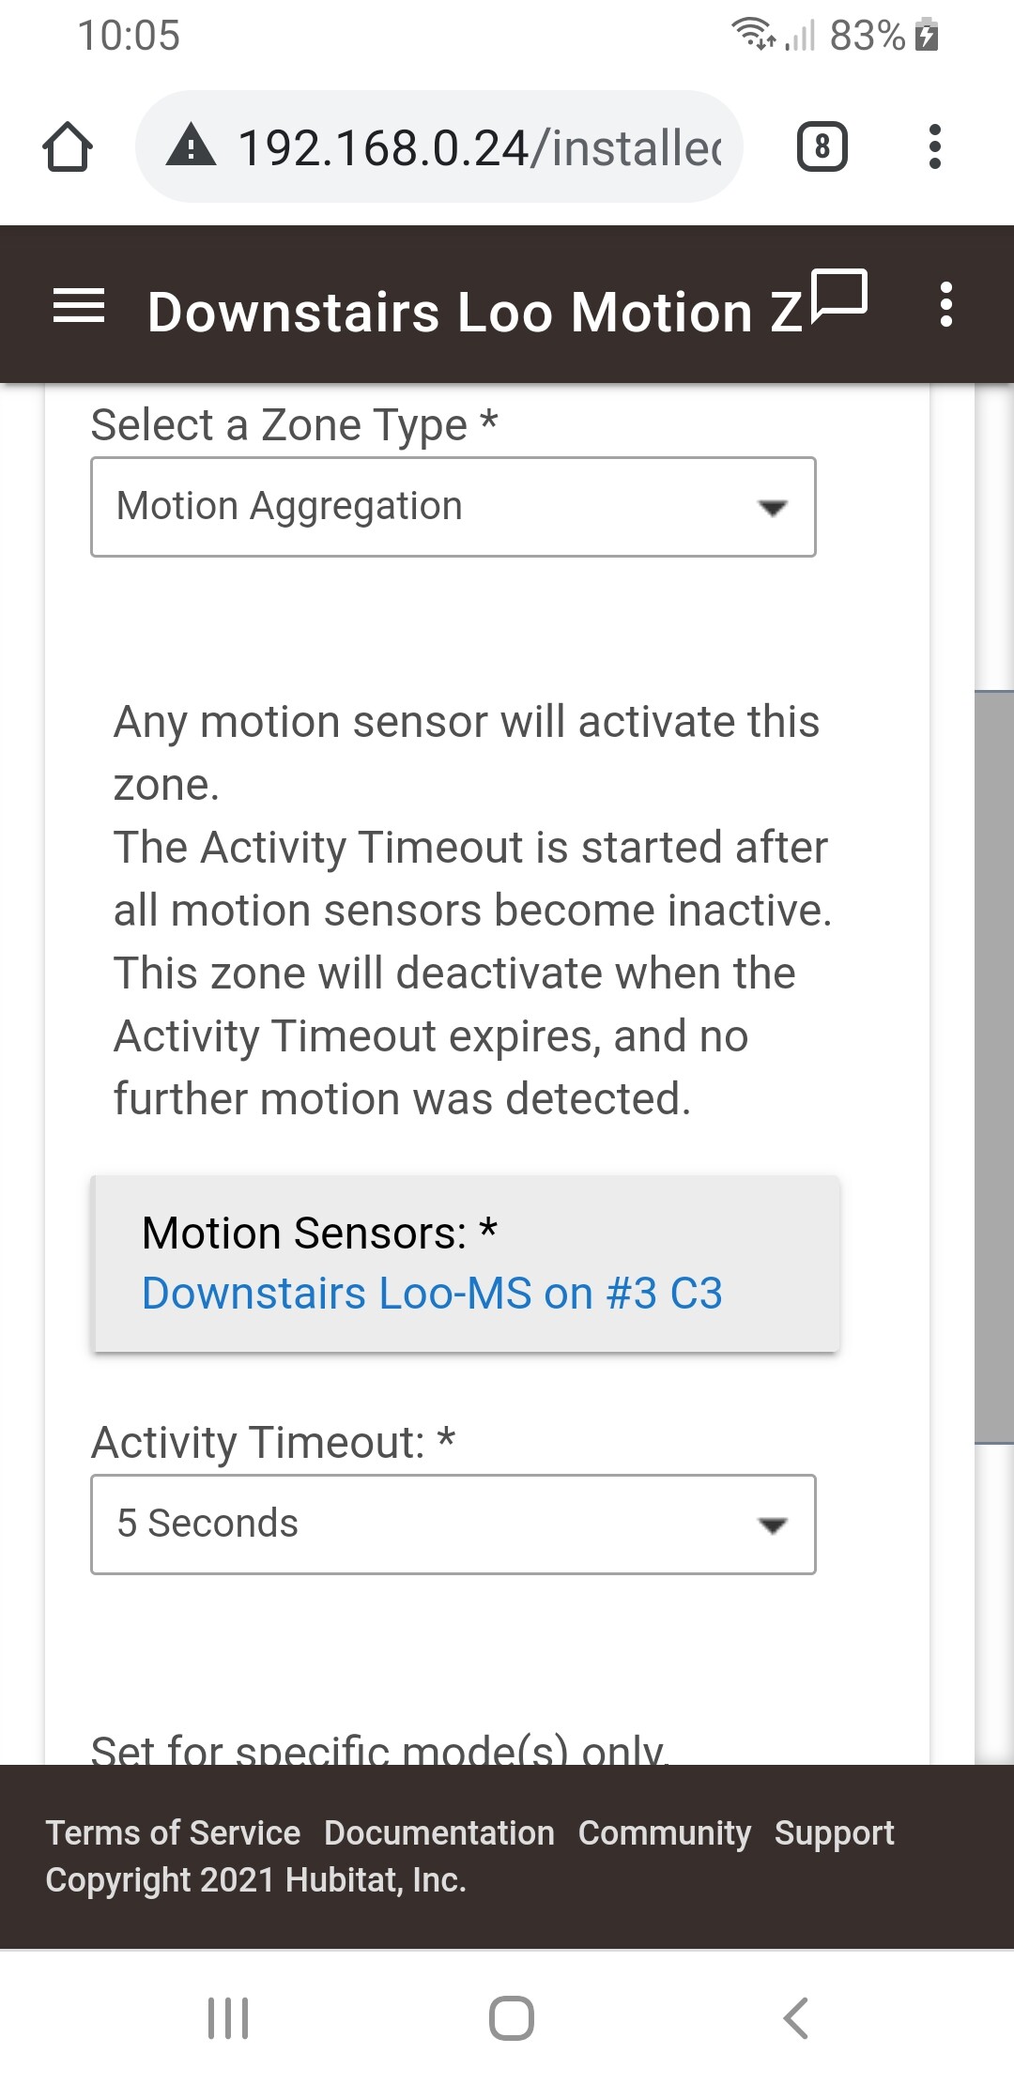1014x2084 pixels.
Task: Tap the Android home navigation button
Action: (512, 2018)
